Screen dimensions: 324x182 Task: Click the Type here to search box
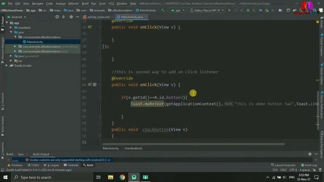click(x=52, y=177)
